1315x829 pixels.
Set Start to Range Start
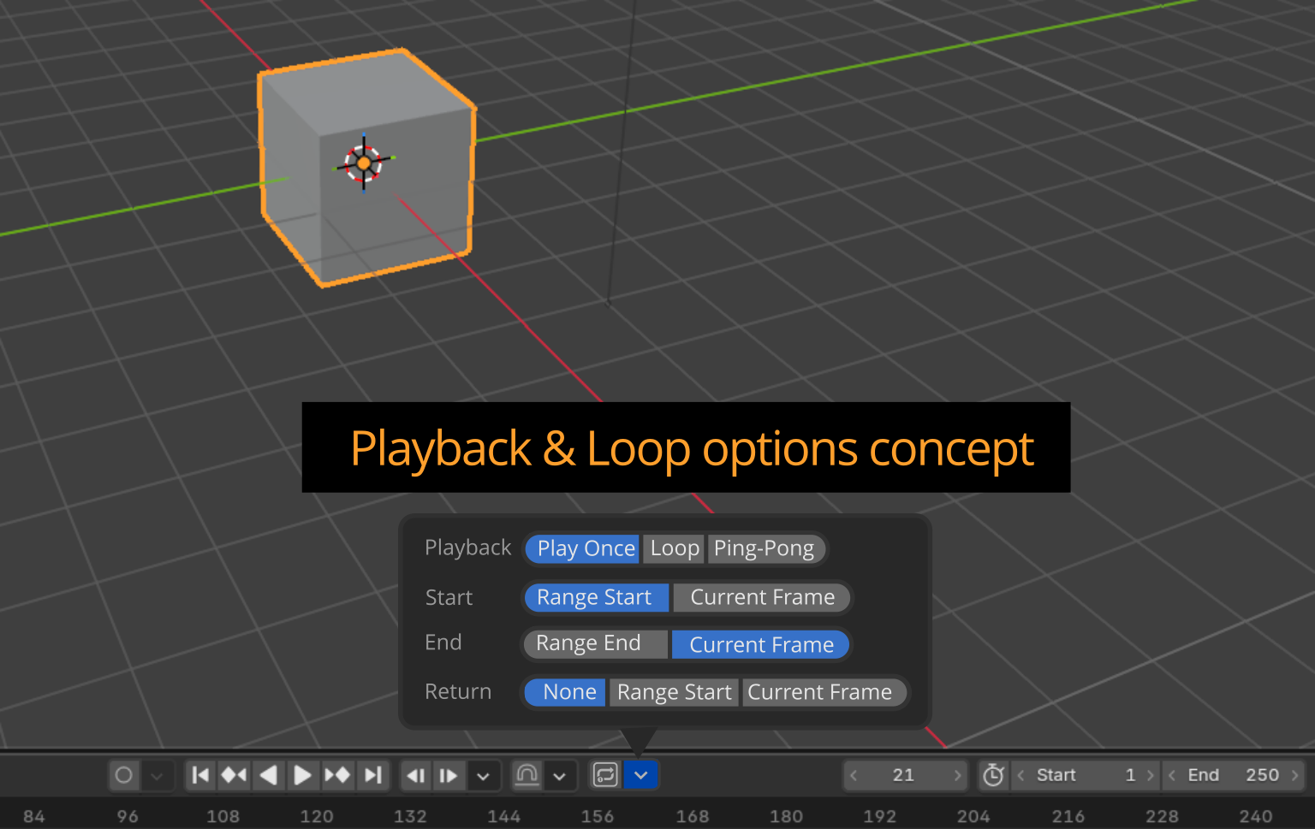[x=596, y=597]
